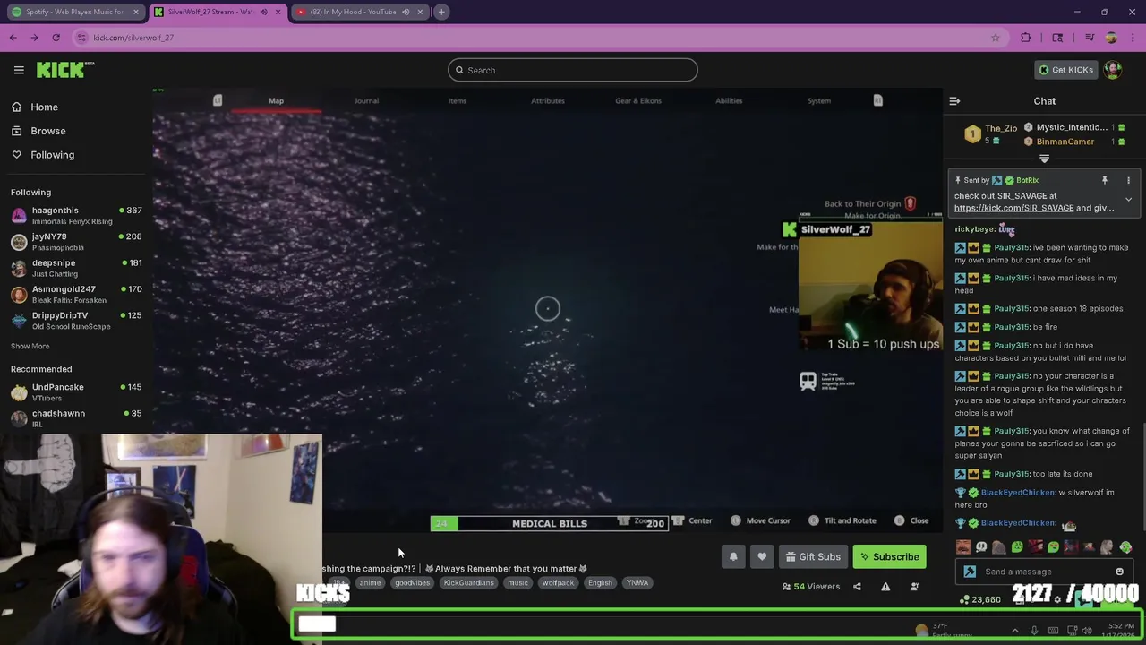Click the Get KICKs button
The width and height of the screenshot is (1146, 645).
[1065, 70]
